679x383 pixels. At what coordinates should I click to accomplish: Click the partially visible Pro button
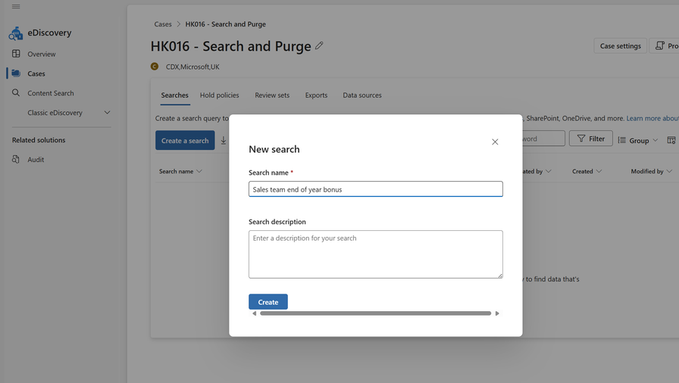pos(665,46)
